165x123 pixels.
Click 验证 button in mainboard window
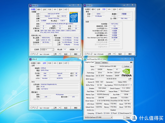66,108
